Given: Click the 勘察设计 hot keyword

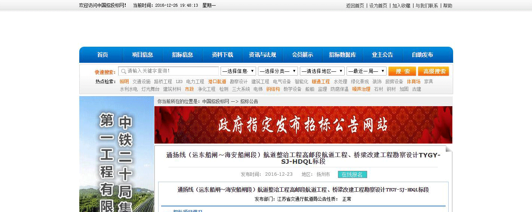Looking at the screenshot, I should point(239,82).
